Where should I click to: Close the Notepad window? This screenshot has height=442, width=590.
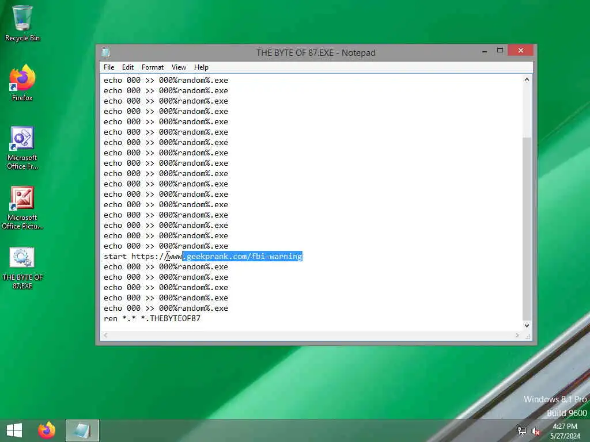[520, 51]
